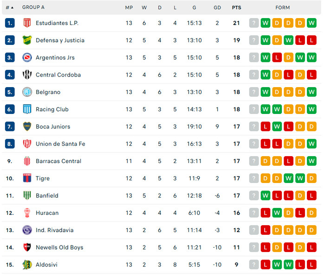Click the Huracan team crest icon
This screenshot has width=325, height=277.
27,213
